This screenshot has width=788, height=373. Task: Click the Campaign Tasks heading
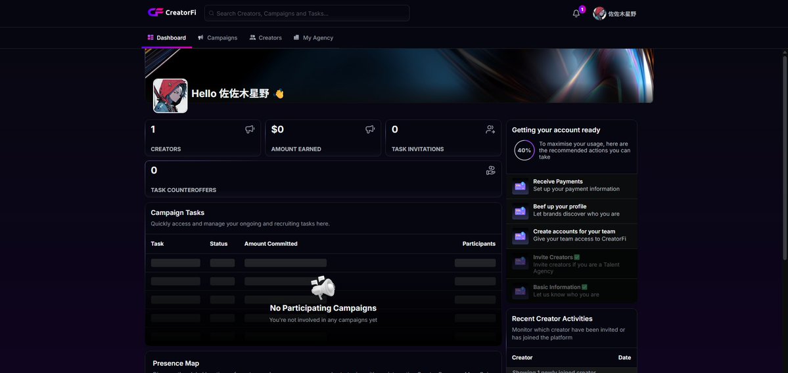point(177,212)
